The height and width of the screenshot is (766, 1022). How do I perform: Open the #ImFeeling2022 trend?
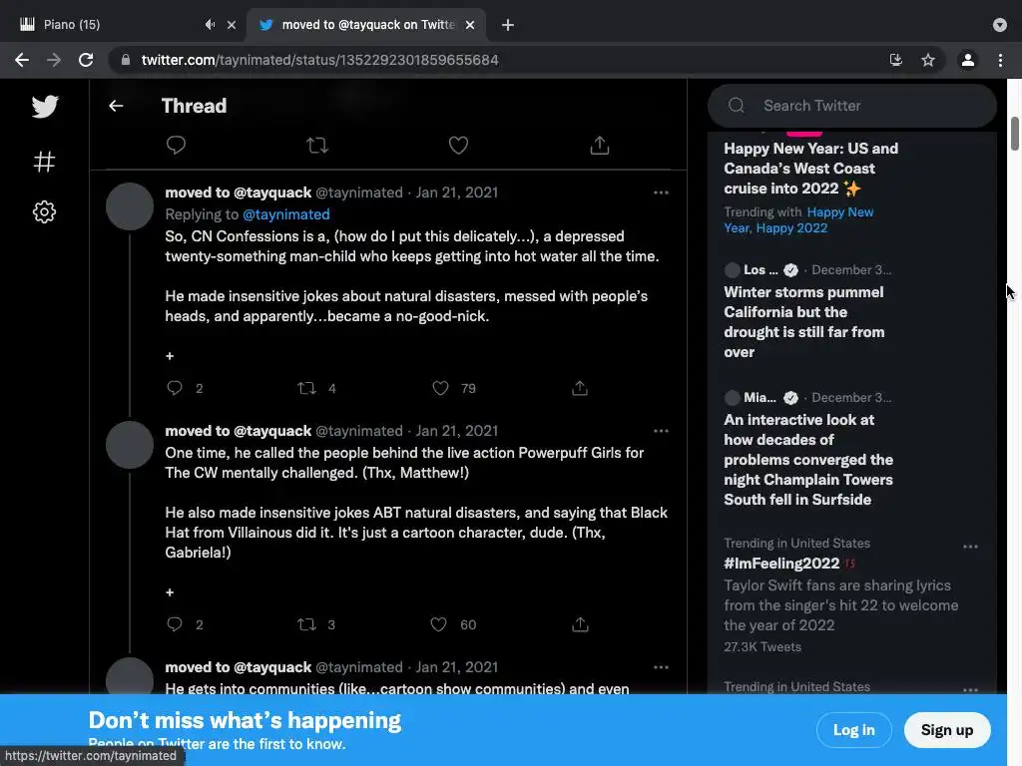tap(781, 564)
